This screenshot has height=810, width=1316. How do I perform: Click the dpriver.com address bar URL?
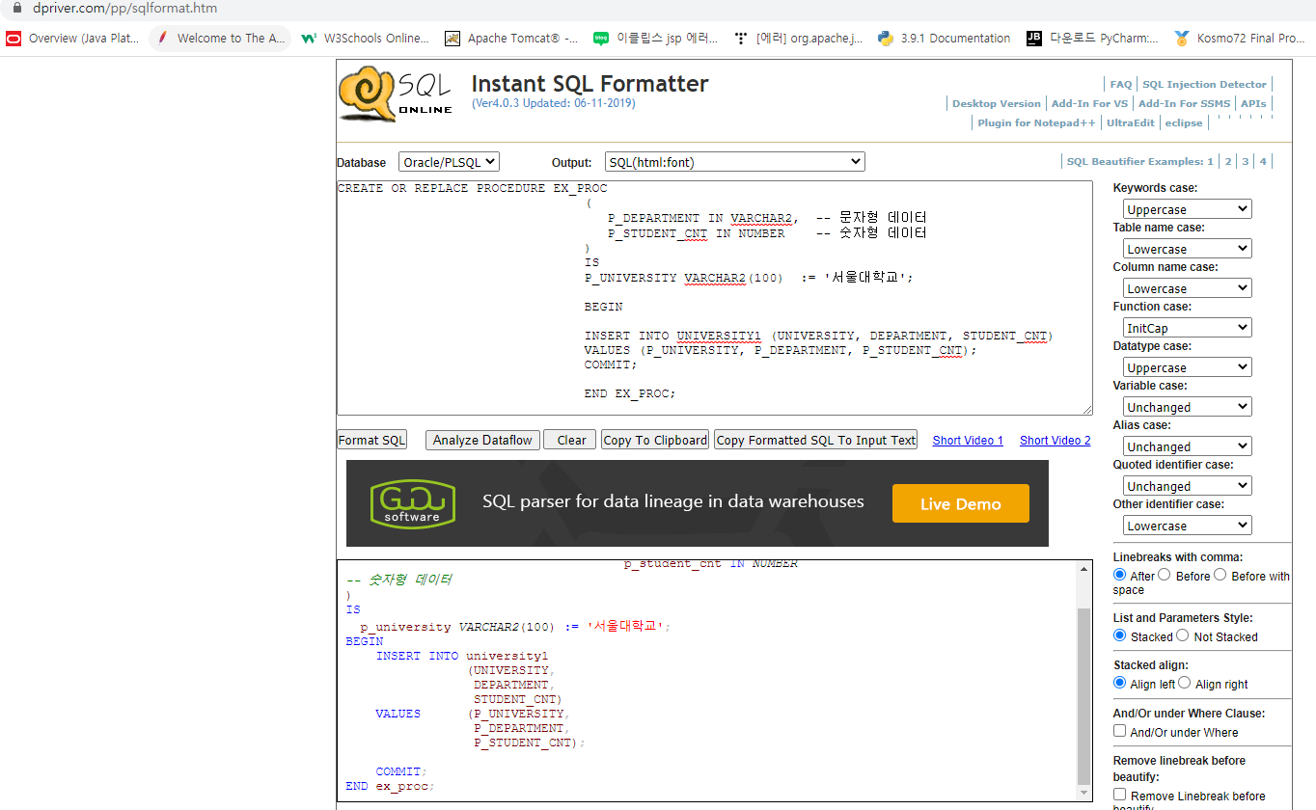[124, 8]
